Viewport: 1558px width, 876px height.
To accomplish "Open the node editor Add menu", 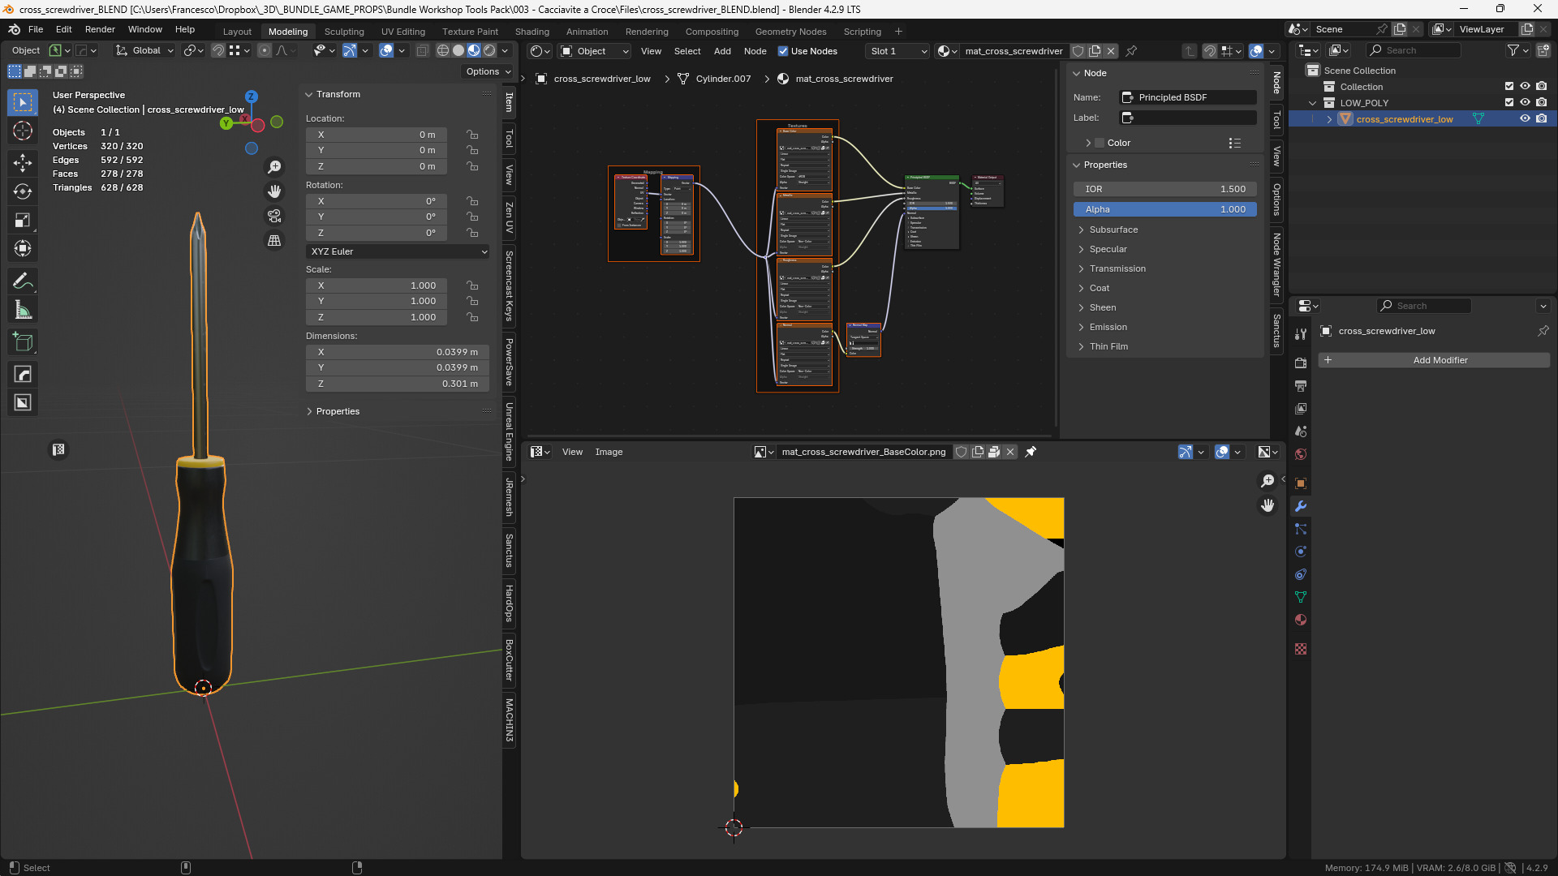I will (722, 51).
